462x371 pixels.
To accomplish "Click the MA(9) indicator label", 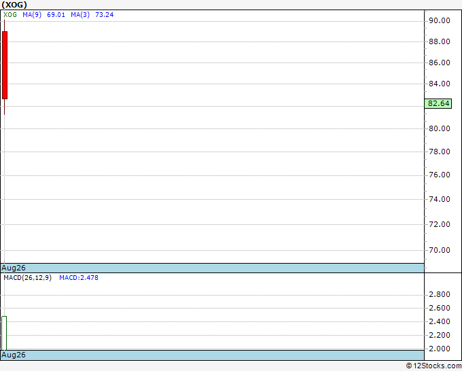I will pyautogui.click(x=32, y=15).
